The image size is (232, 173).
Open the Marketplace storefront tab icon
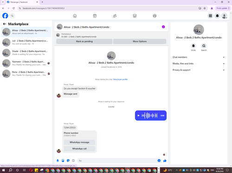[x=135, y=16]
